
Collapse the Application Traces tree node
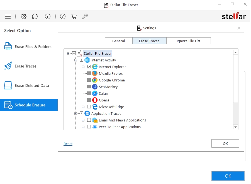point(75,113)
